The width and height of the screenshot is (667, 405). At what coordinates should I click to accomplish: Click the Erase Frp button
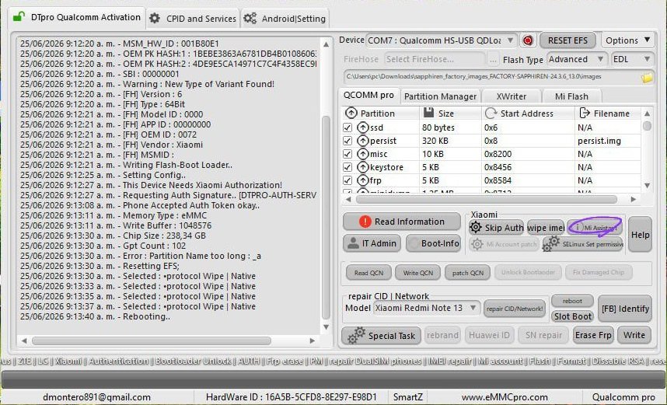[x=593, y=335]
